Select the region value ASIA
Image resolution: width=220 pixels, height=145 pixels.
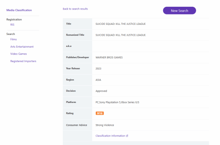tap(98, 80)
